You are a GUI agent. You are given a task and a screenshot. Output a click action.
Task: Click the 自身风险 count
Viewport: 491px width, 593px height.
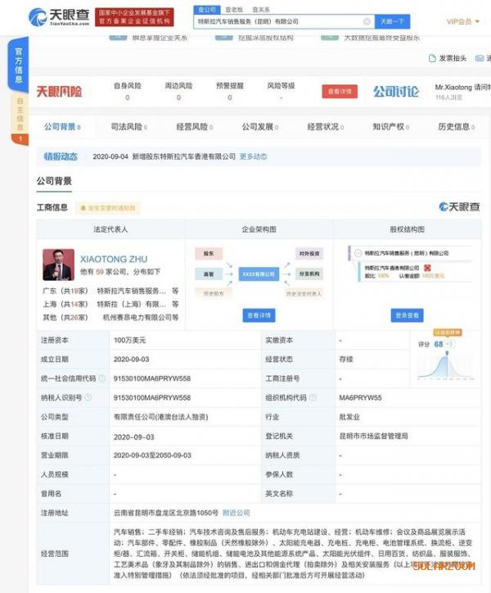point(128,97)
